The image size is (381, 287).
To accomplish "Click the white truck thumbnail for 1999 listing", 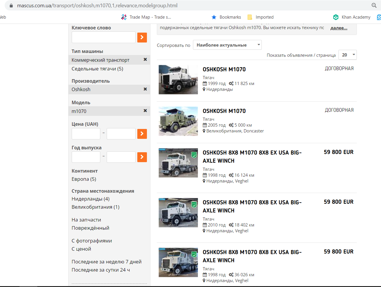I will click(178, 79).
